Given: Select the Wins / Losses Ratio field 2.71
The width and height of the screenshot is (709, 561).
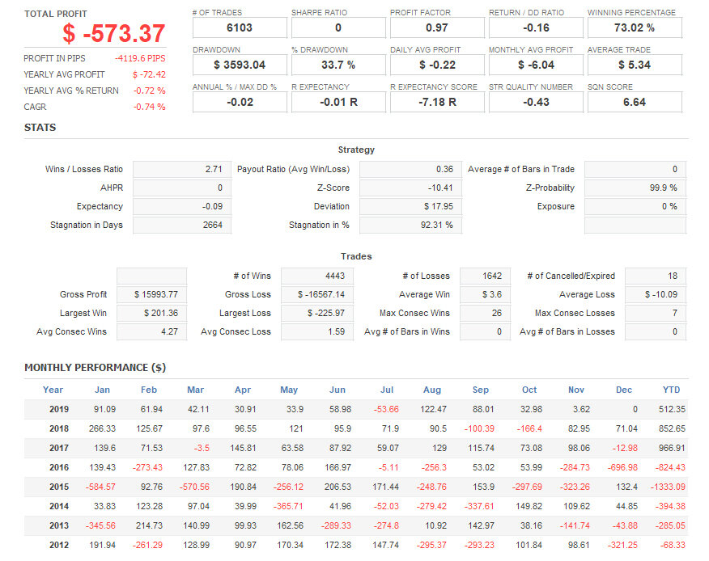Looking at the screenshot, I should click(x=182, y=170).
